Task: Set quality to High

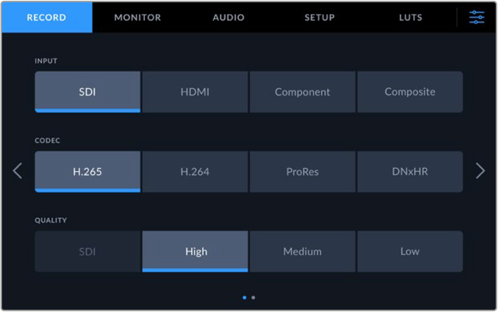Action: pyautogui.click(x=195, y=252)
